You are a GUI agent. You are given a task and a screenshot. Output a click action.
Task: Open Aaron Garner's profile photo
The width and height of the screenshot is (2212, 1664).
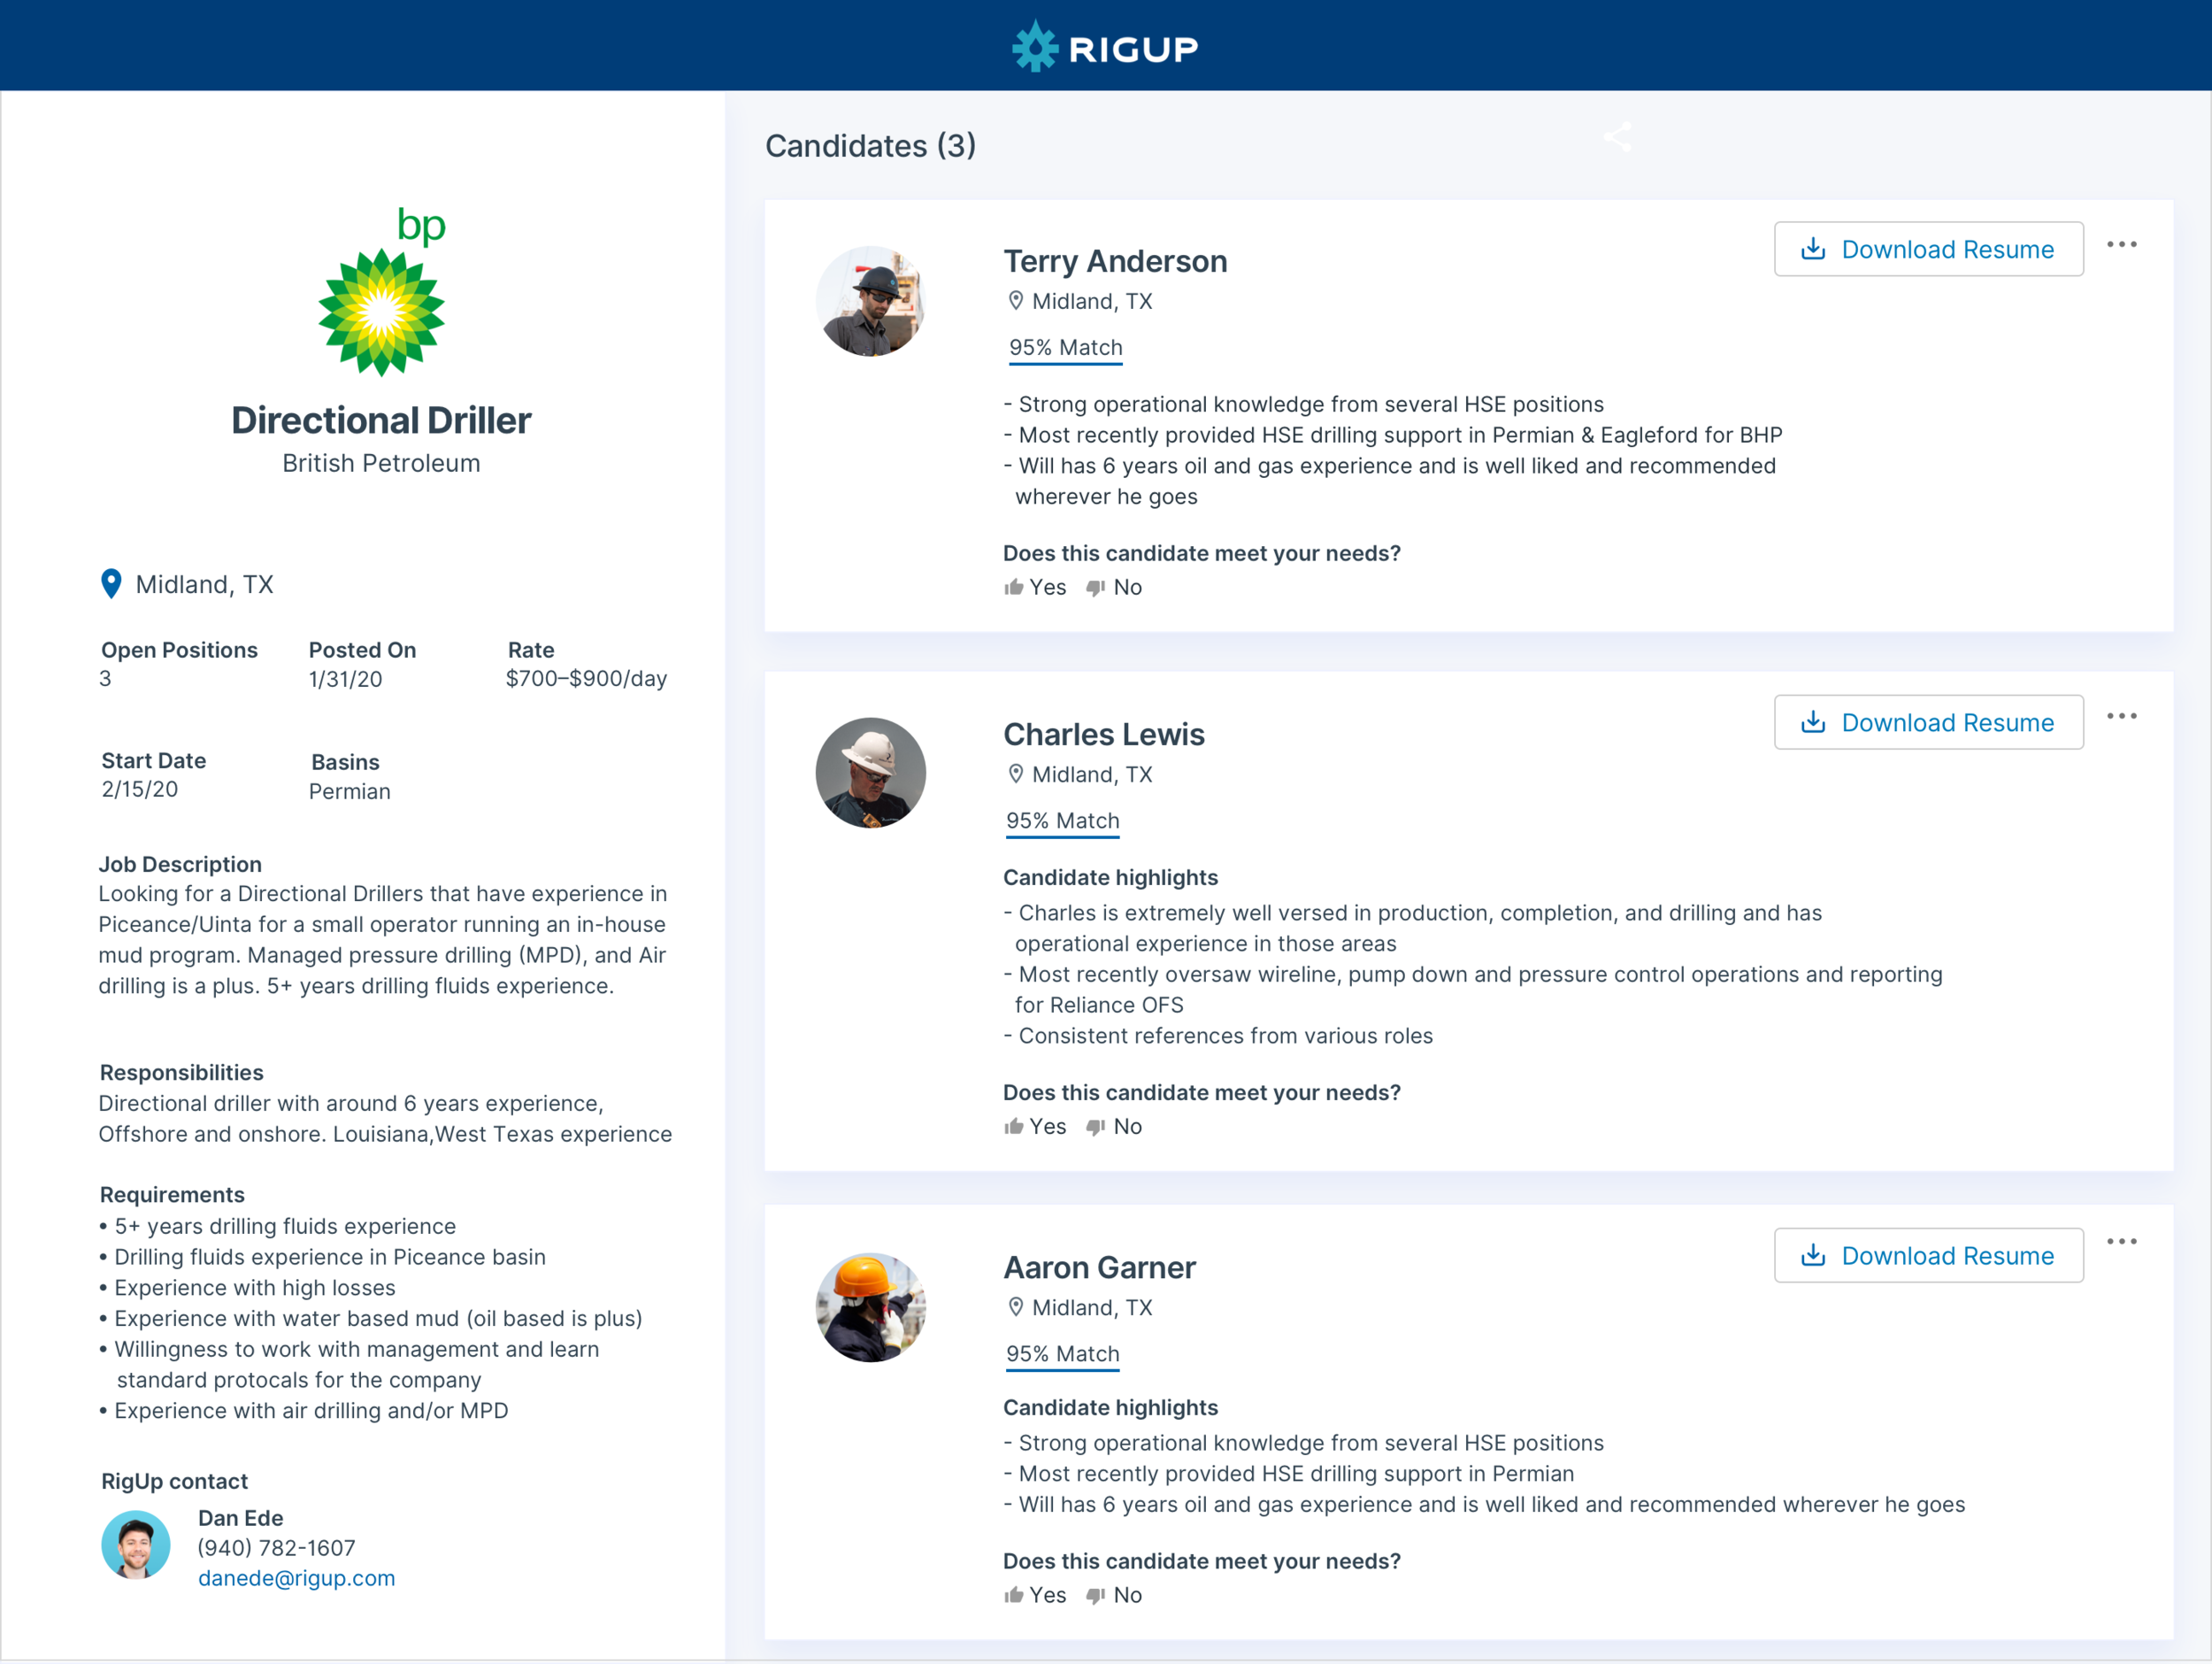(871, 1306)
